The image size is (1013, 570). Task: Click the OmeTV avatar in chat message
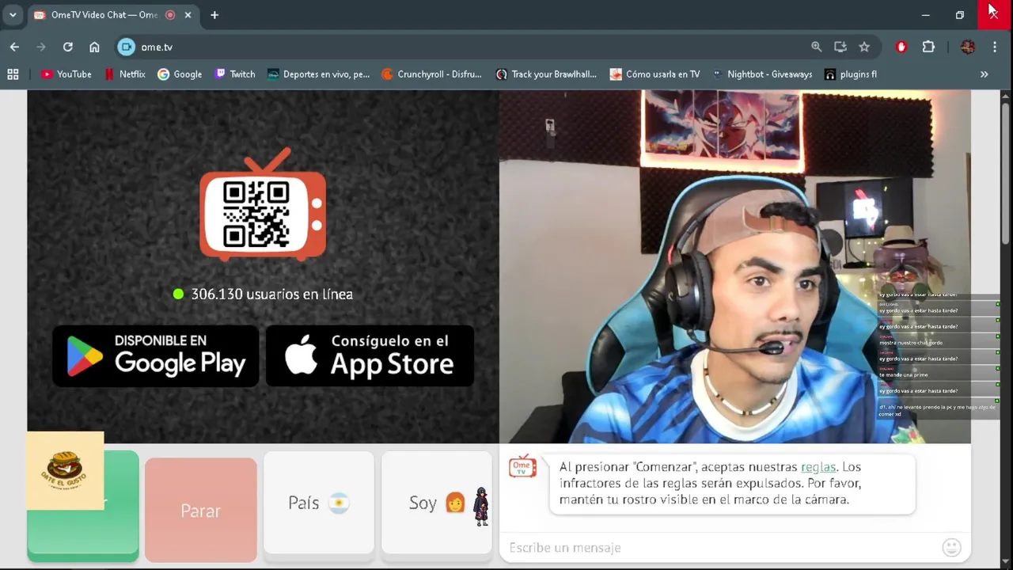[522, 467]
